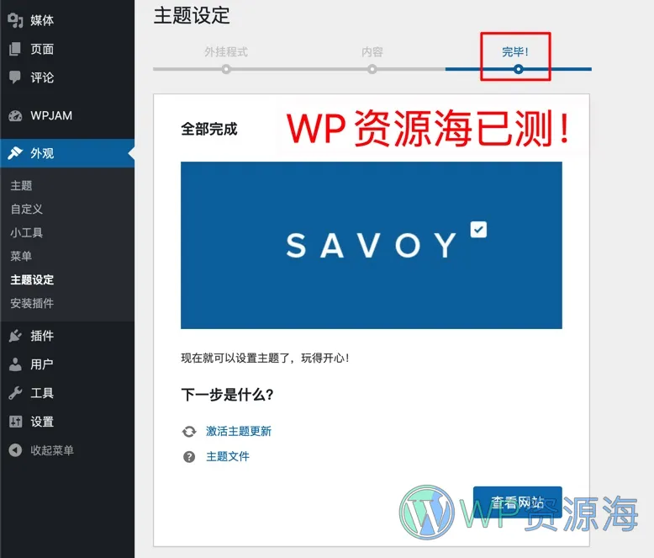Viewport: 654px width, 558px height.
Task: Click the Comments (评论) bubble icon
Action: (15, 77)
